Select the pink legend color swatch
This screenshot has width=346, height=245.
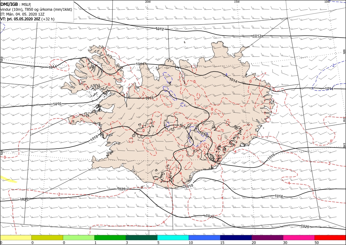coord(299,237)
